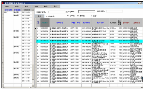Select the 未审核 radio button
Viewport: 145px width, 90px height.
pyautogui.click(x=78, y=16)
